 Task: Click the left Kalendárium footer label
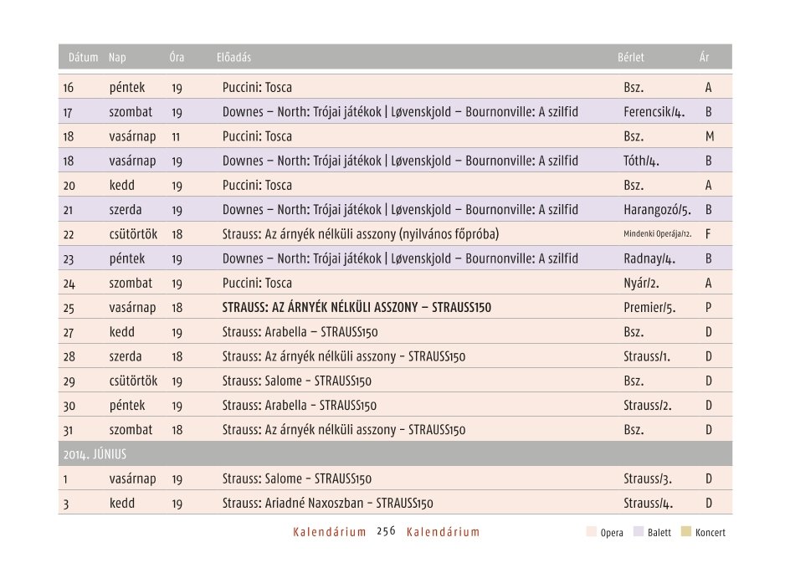pyautogui.click(x=330, y=532)
